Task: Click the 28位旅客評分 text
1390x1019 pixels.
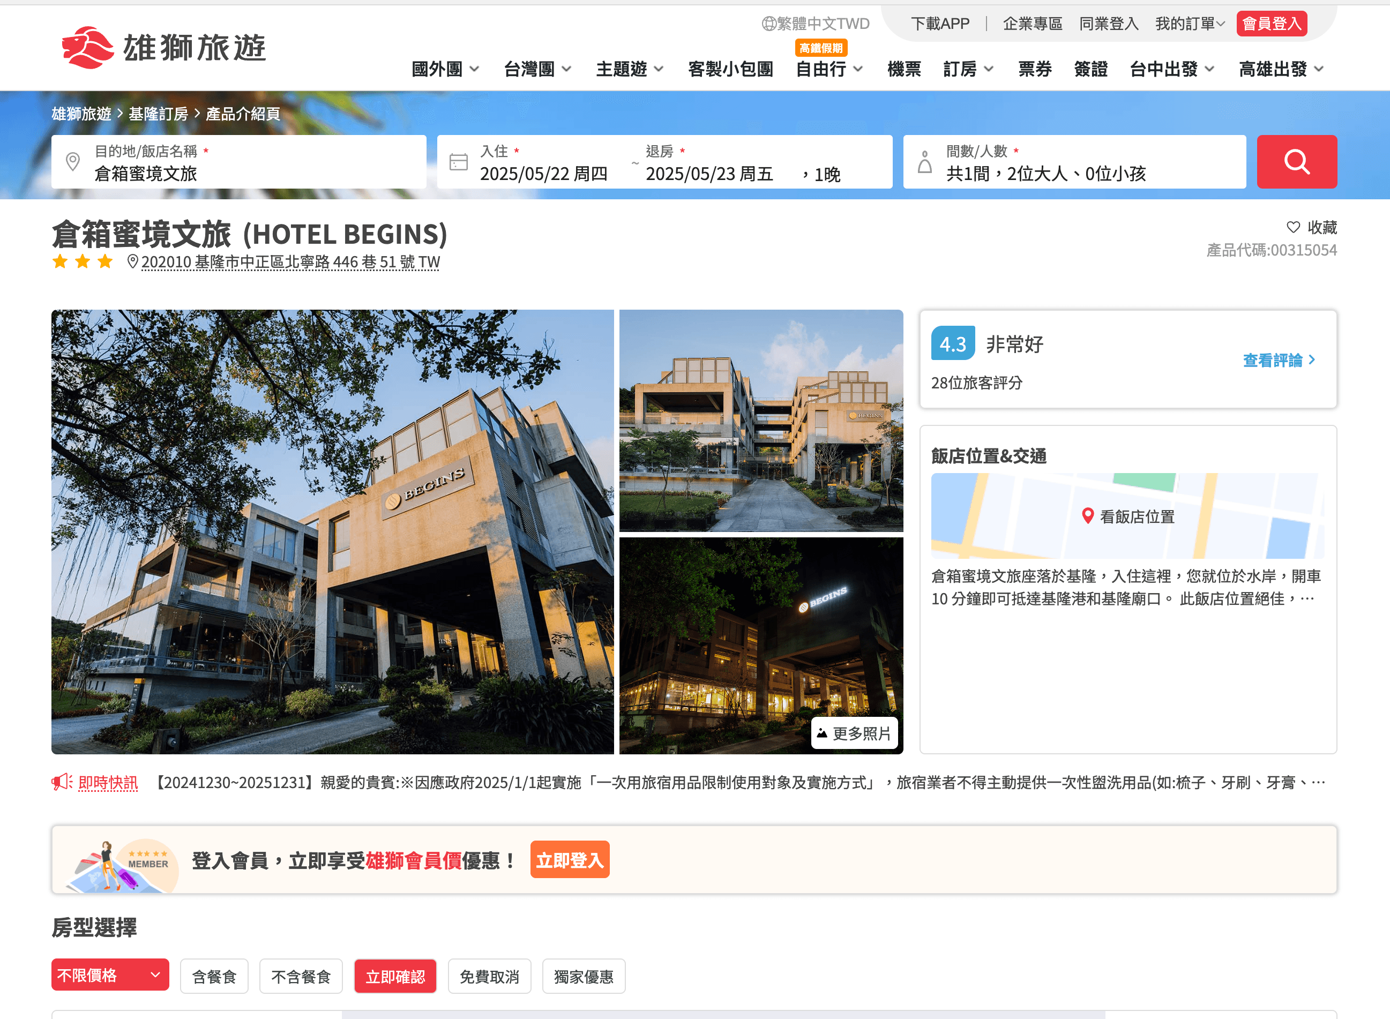Action: click(977, 383)
